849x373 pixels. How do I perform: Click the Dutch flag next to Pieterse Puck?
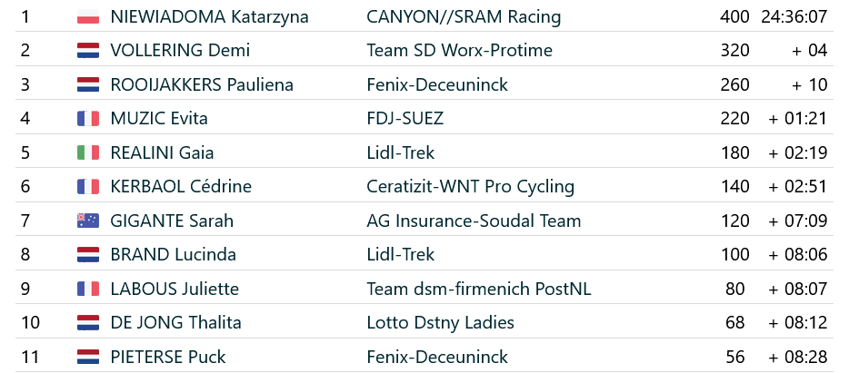pos(88,357)
